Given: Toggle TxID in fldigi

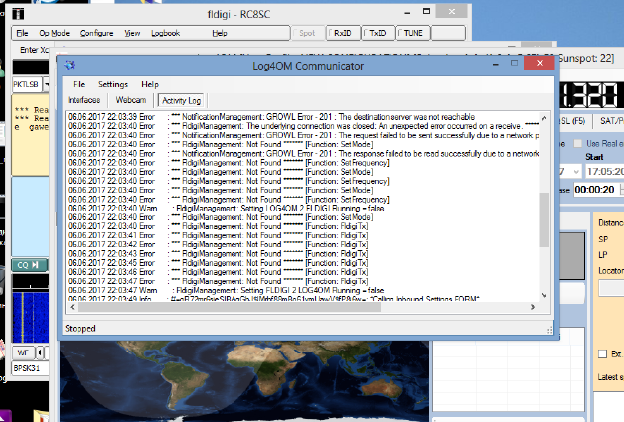Looking at the screenshot, I should click(x=378, y=33).
